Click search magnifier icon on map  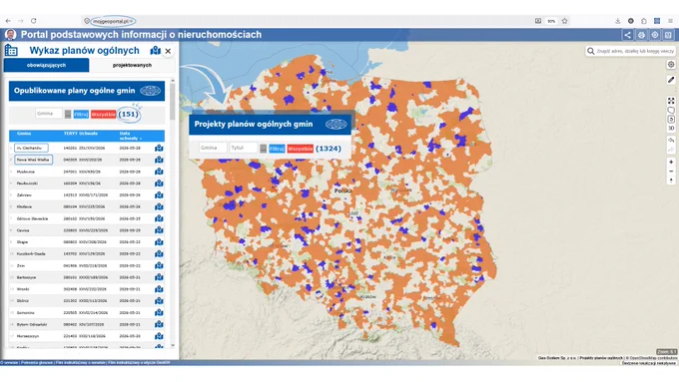click(591, 51)
